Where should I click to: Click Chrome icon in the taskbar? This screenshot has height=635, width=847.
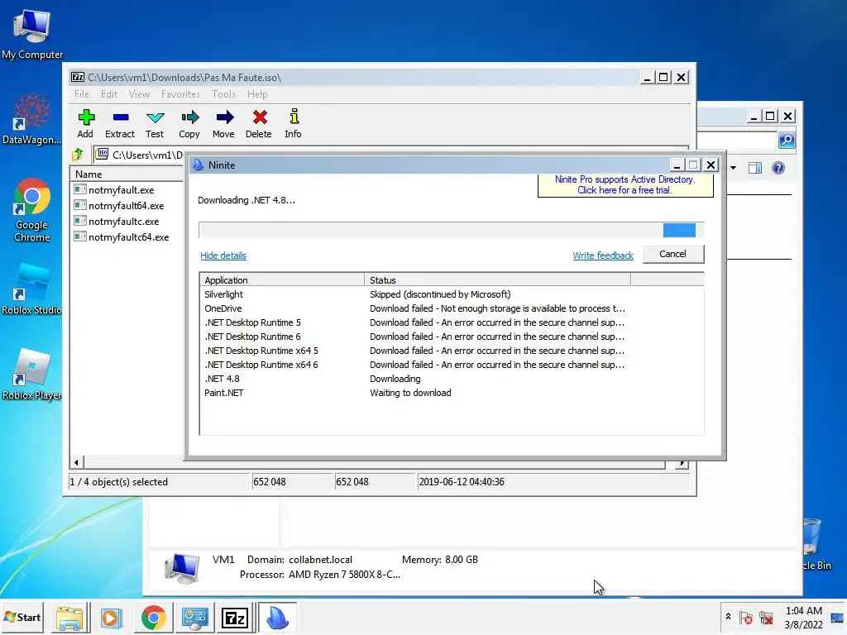pos(153,618)
